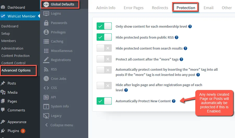Open Passwords via the padlock icon
The width and height of the screenshot is (235, 138).
coord(46,23)
